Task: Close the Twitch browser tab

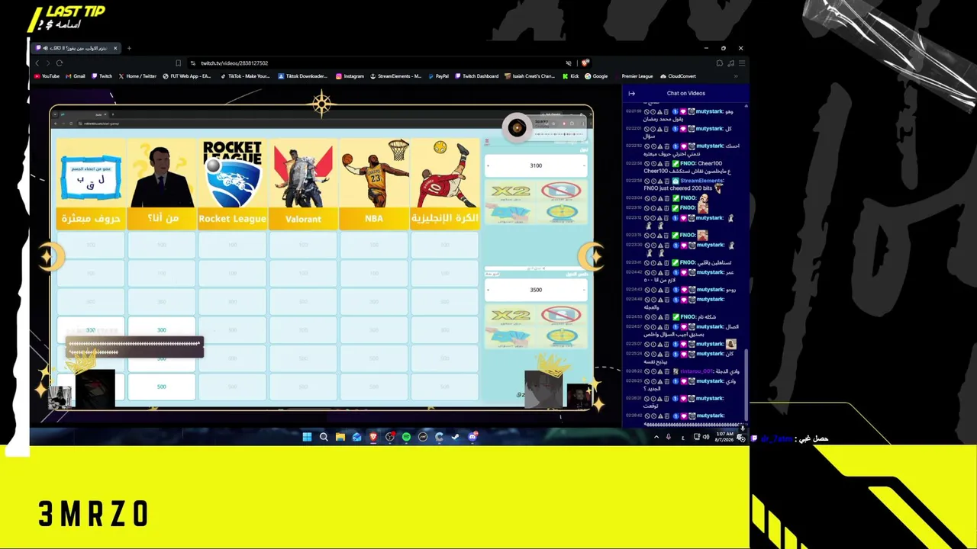Action: click(115, 48)
